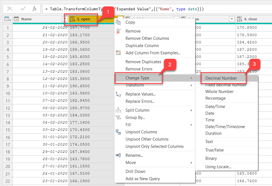
Task: Click inside the formula bar text
Action: coord(124,9)
